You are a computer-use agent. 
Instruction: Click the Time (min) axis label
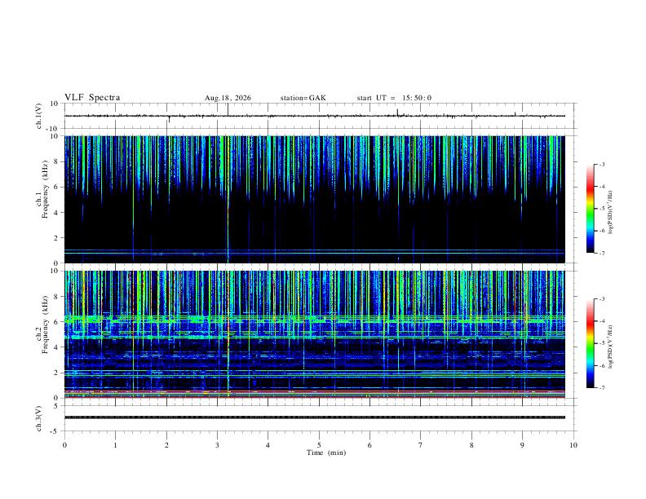click(x=326, y=453)
